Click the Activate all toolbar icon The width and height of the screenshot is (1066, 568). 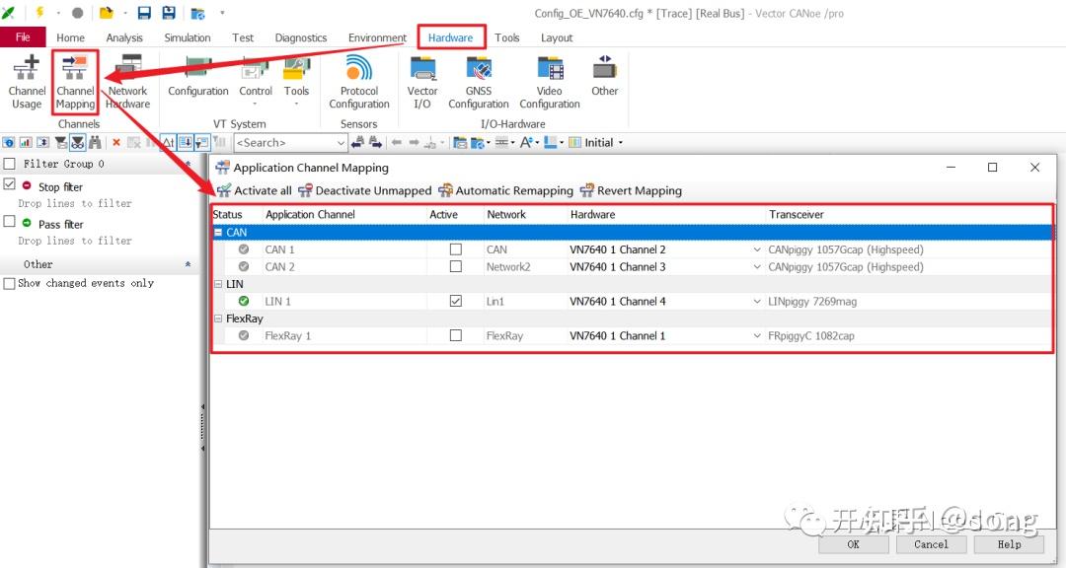(255, 191)
